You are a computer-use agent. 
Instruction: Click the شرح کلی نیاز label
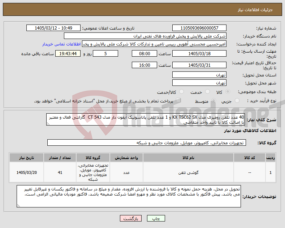coord(262,120)
